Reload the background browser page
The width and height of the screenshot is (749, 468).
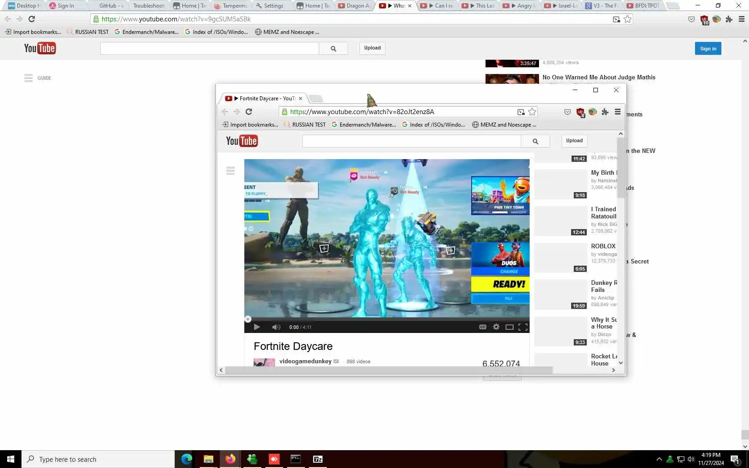pyautogui.click(x=32, y=19)
